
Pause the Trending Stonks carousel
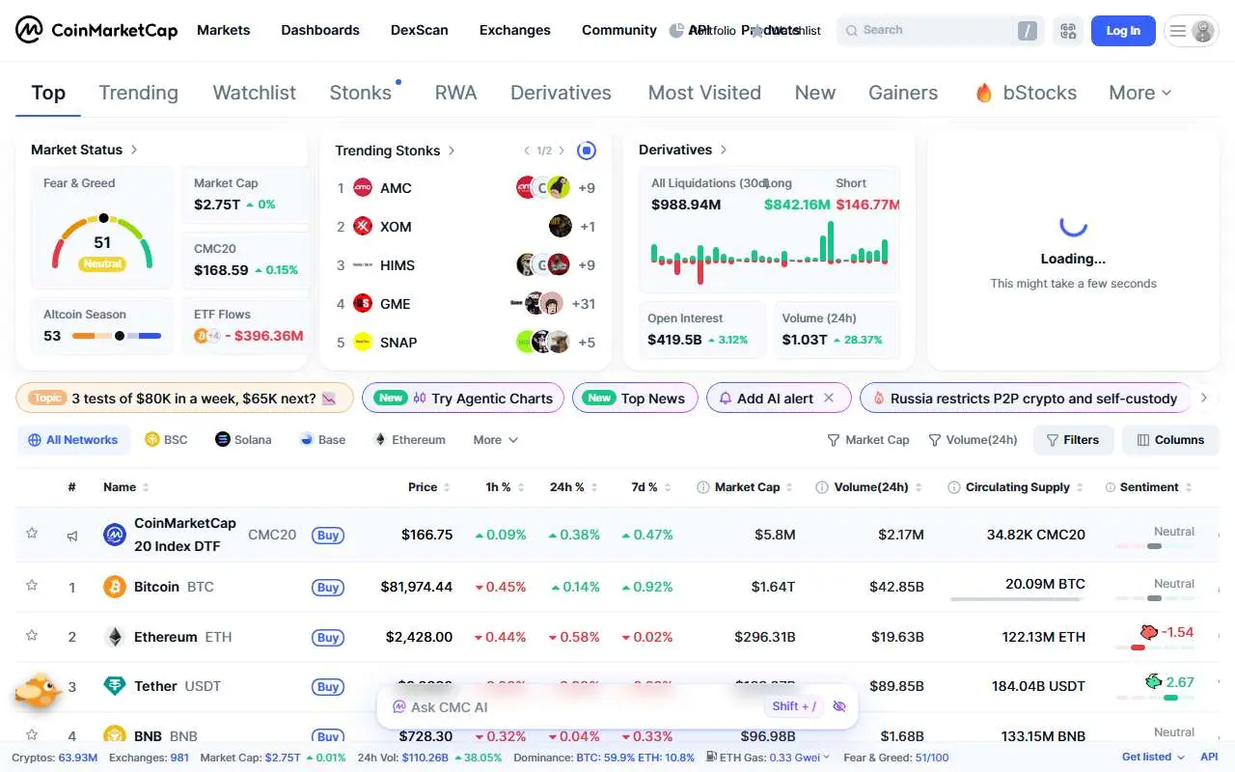click(x=587, y=151)
